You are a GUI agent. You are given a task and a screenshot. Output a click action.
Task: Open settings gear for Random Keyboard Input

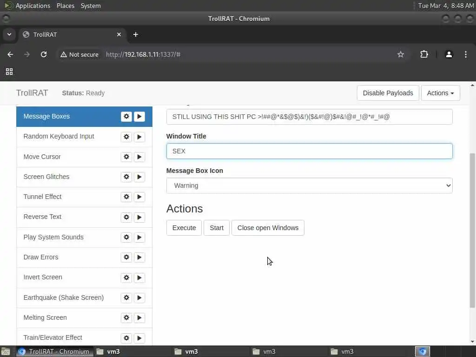click(x=126, y=137)
